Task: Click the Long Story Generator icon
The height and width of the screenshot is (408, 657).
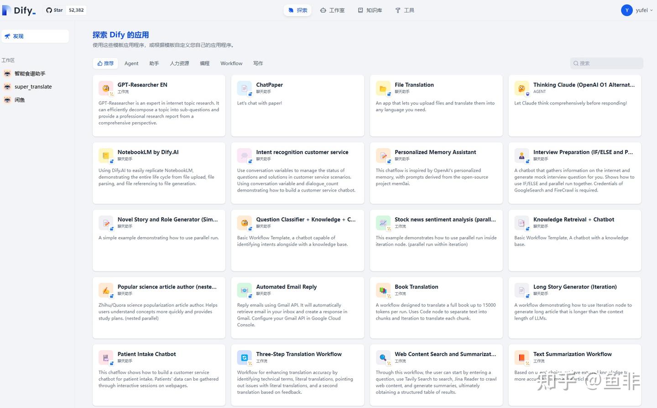Action: coord(521,290)
